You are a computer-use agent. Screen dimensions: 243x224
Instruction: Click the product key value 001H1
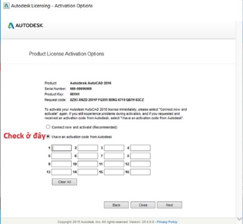(75, 94)
